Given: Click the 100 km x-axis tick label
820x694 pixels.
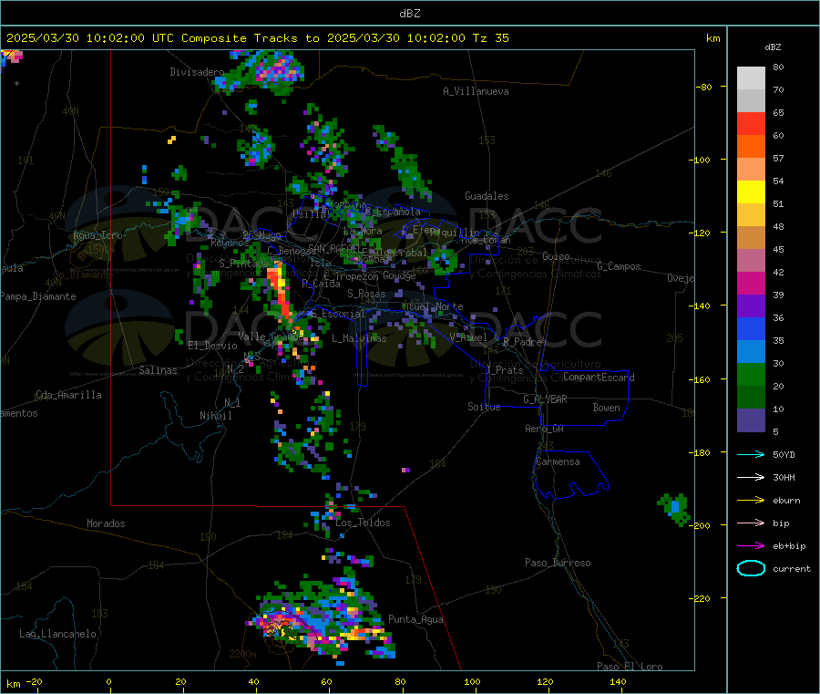Looking at the screenshot, I should 472,681.
